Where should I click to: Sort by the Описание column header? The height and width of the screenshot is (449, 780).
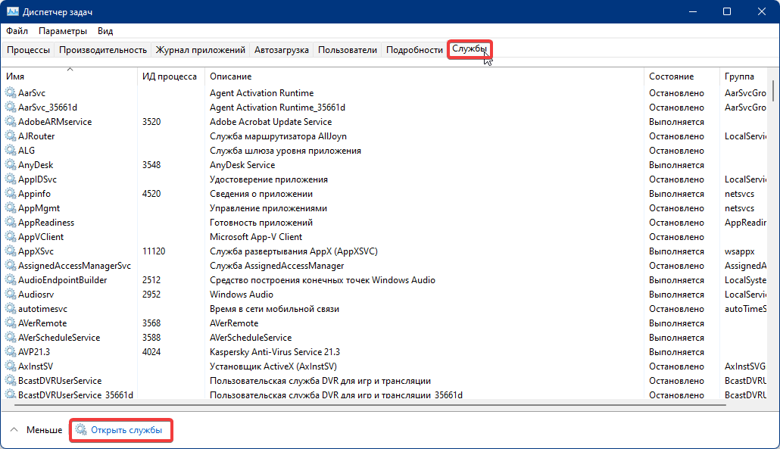(x=424, y=76)
